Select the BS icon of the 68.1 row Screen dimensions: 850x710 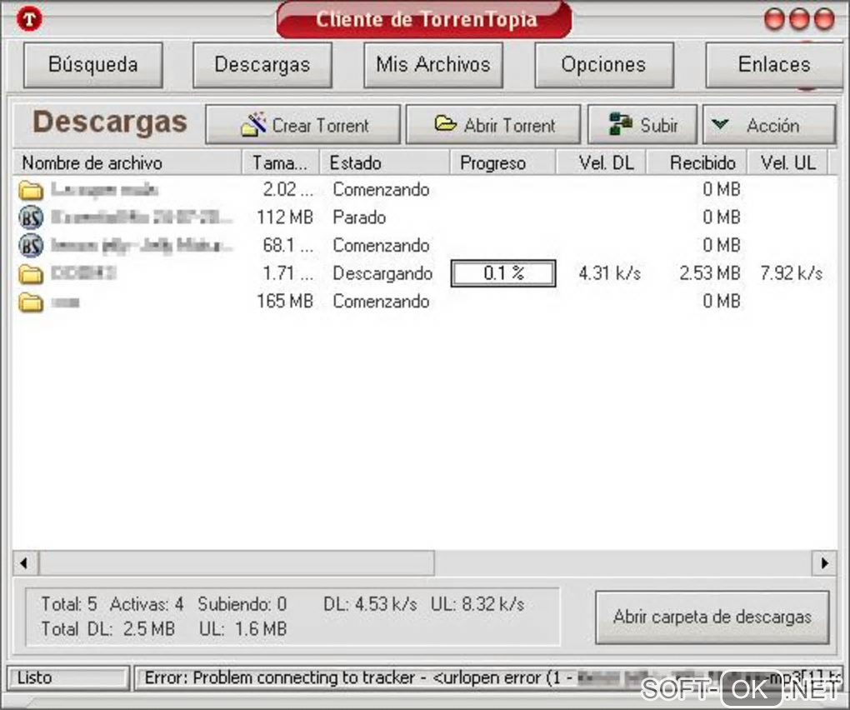click(x=31, y=246)
